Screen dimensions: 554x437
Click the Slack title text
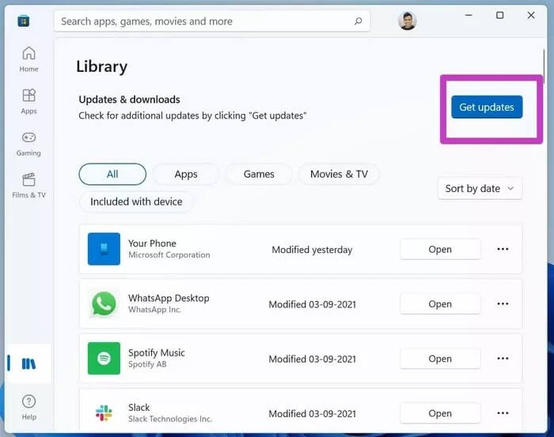(x=138, y=408)
